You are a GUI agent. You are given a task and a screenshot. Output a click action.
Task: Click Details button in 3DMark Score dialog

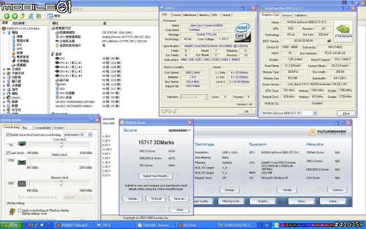[x=133, y=199]
